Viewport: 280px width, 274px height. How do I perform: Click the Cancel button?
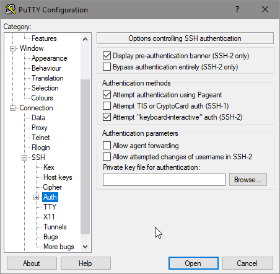pyautogui.click(x=248, y=263)
